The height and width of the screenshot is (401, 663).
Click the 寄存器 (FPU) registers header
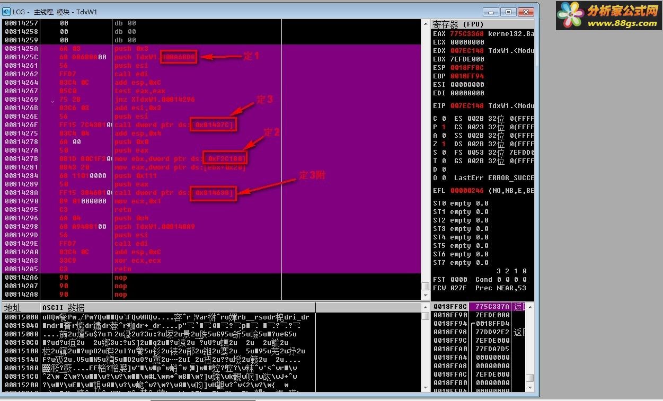coord(483,24)
